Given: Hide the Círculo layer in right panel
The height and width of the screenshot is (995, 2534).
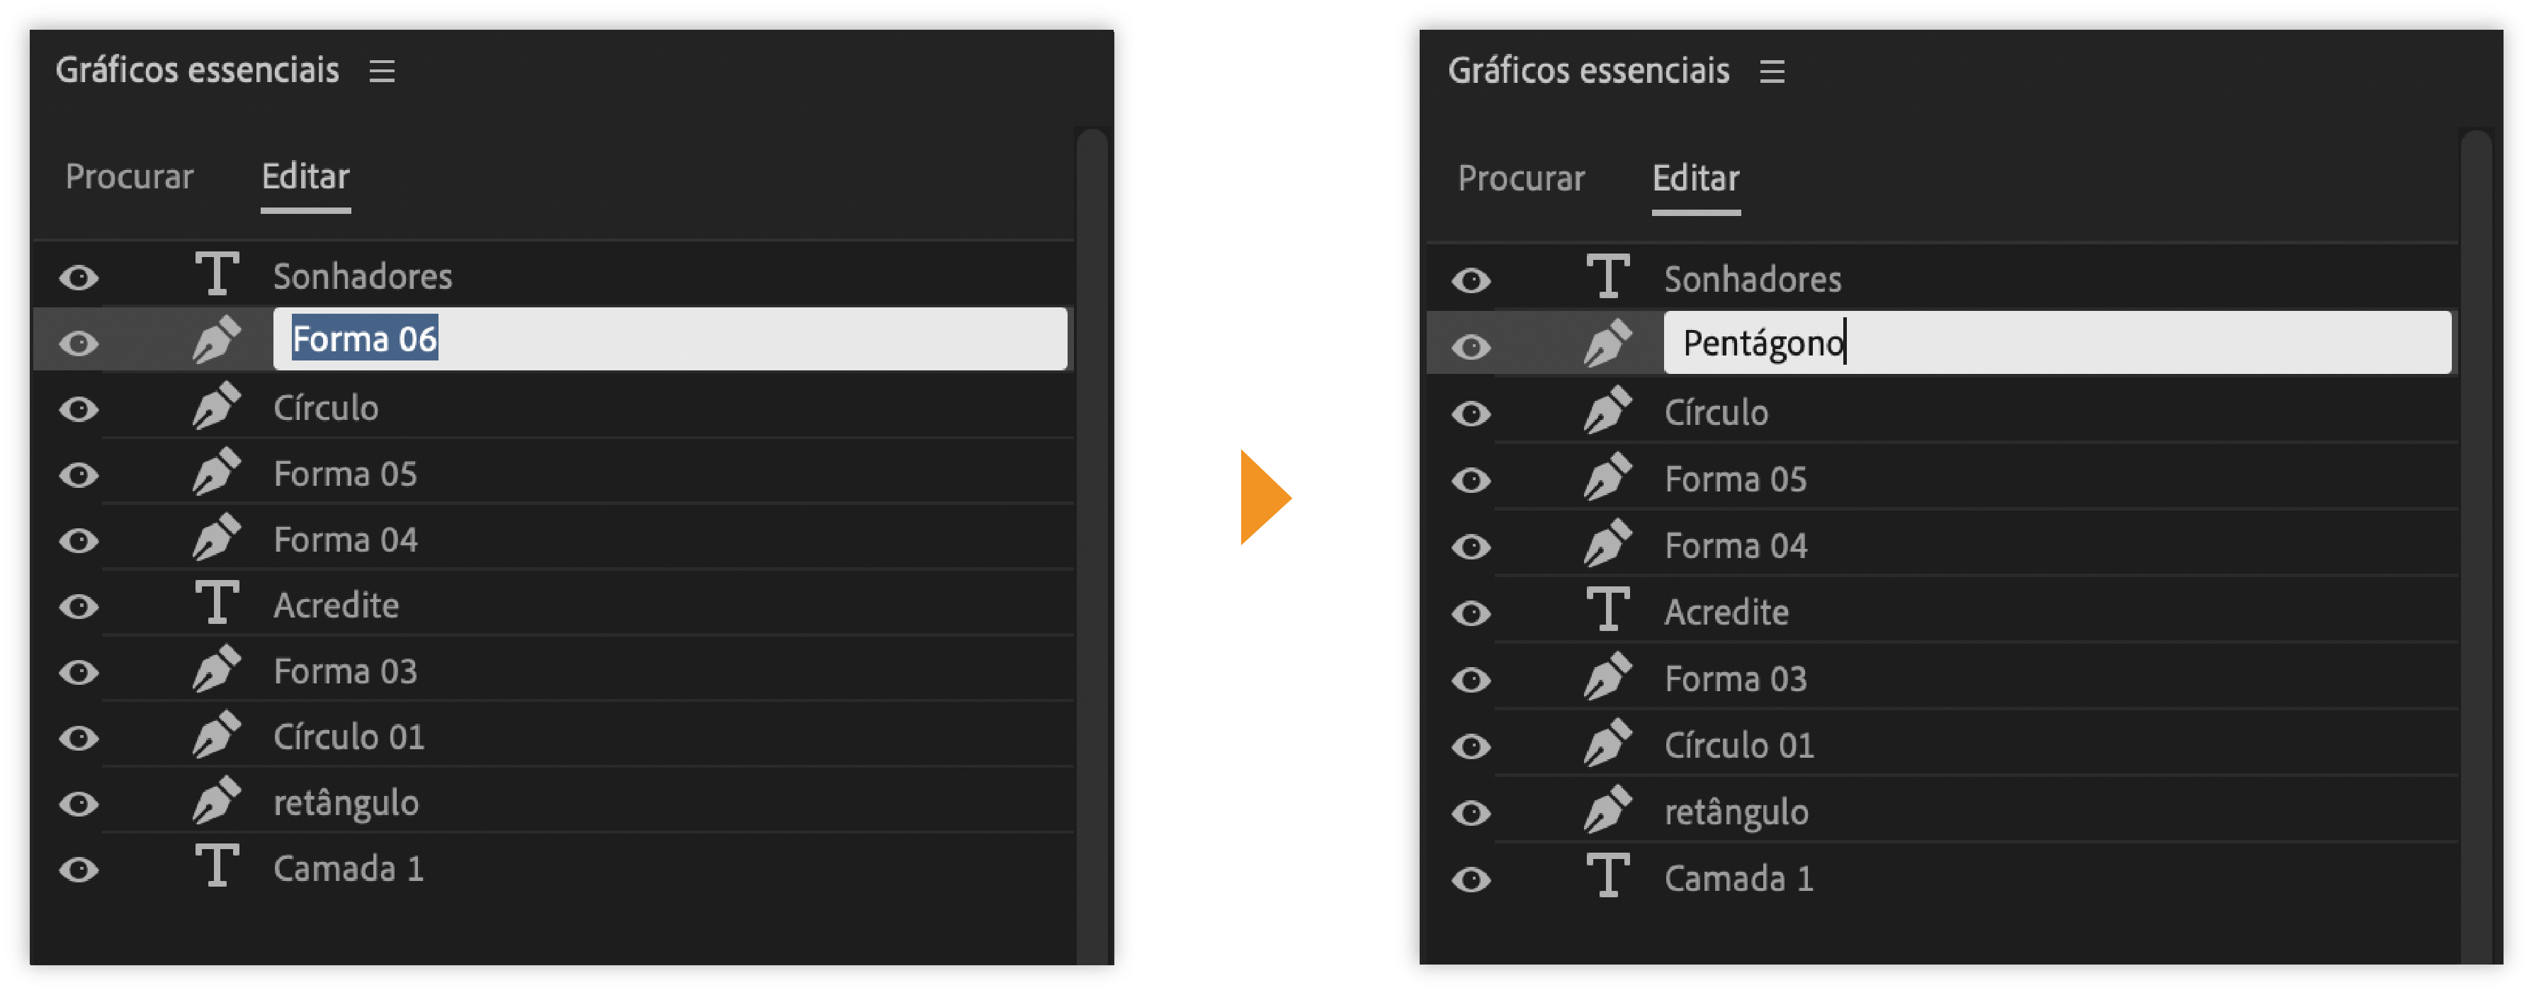Looking at the screenshot, I should click(x=1471, y=413).
